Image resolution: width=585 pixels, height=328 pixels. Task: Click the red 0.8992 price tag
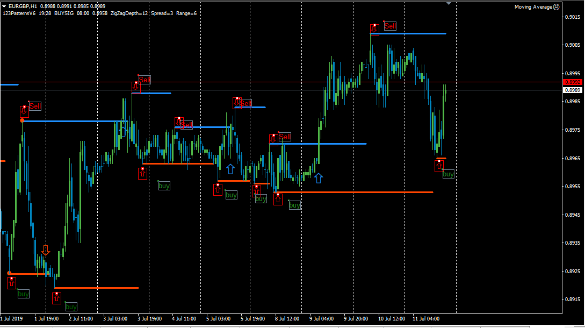(572, 82)
